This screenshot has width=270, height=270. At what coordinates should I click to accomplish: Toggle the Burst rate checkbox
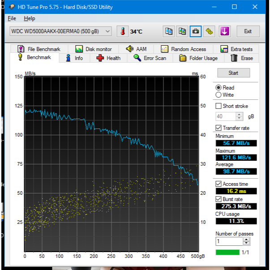(219, 199)
